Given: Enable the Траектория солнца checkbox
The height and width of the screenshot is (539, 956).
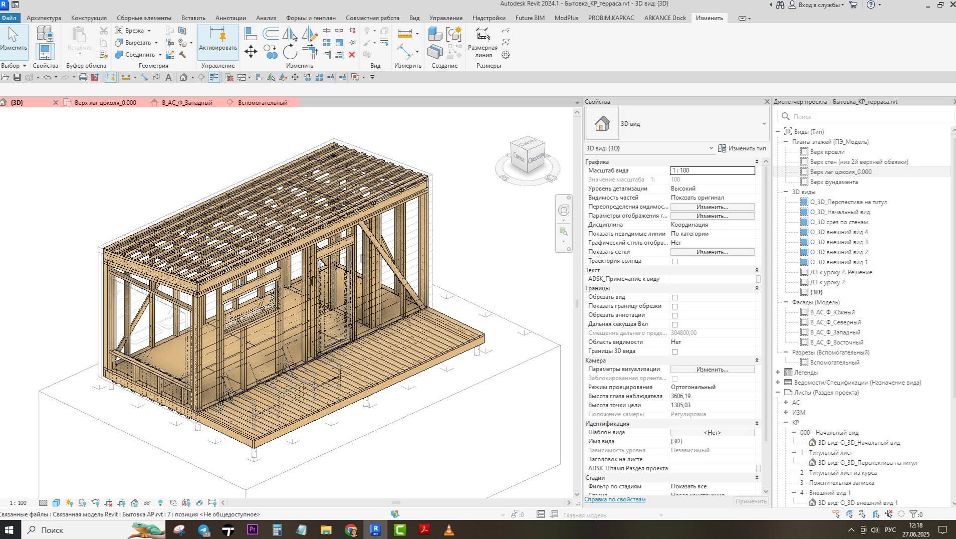Looking at the screenshot, I should pyautogui.click(x=675, y=261).
